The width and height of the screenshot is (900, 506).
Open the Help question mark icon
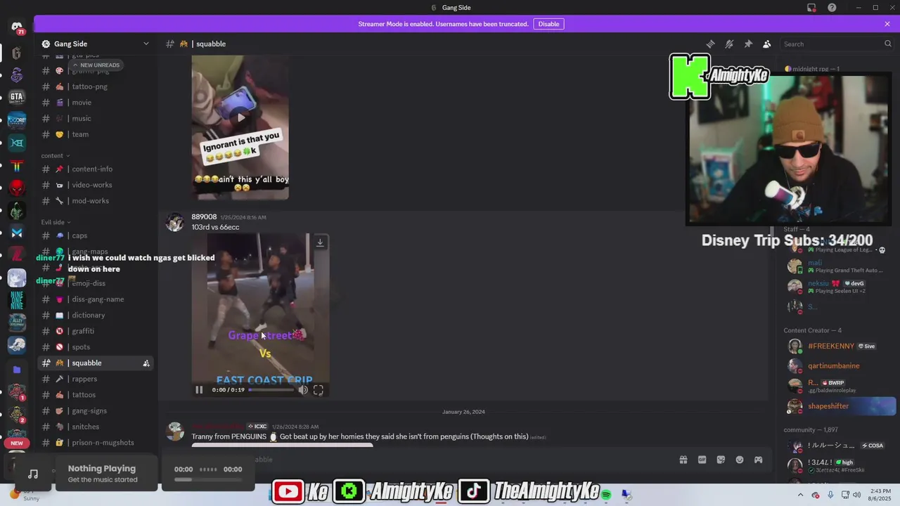(x=832, y=8)
